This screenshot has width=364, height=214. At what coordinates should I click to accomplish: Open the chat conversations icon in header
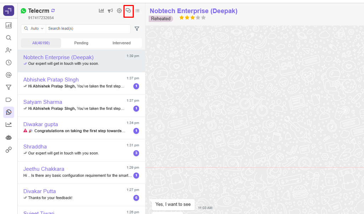[128, 11]
